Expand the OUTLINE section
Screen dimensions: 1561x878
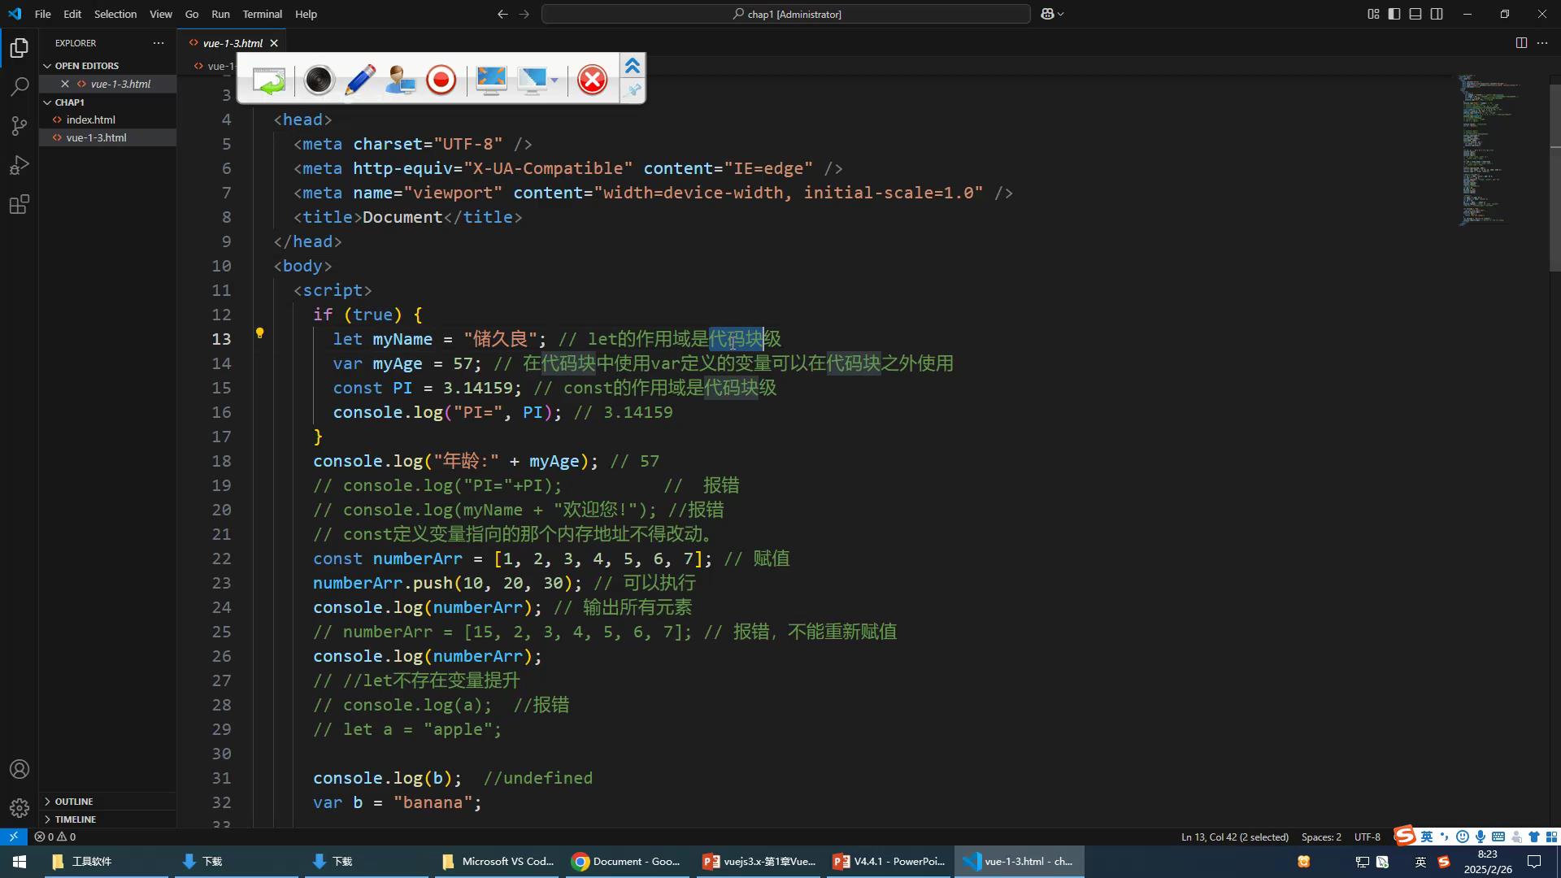pos(73,802)
